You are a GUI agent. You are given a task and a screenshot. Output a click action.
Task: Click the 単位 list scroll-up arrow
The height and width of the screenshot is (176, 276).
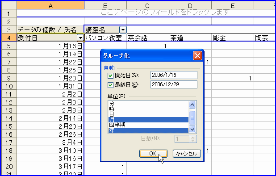192,105
